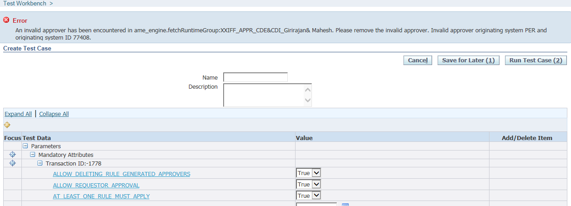This screenshot has height=206, width=571.
Task: Click Save for Later (1) button
Action: coord(469,60)
